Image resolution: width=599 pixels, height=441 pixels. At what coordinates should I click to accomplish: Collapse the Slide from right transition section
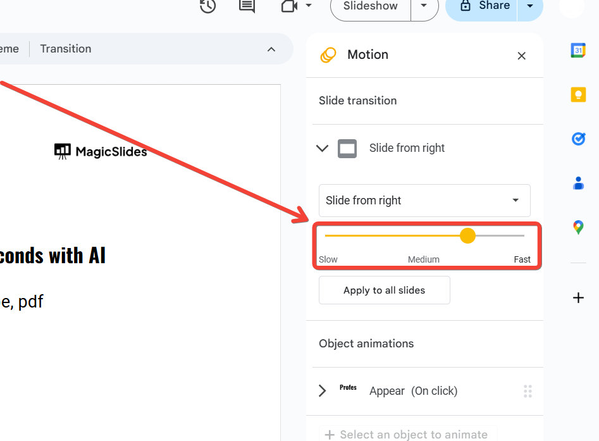323,149
